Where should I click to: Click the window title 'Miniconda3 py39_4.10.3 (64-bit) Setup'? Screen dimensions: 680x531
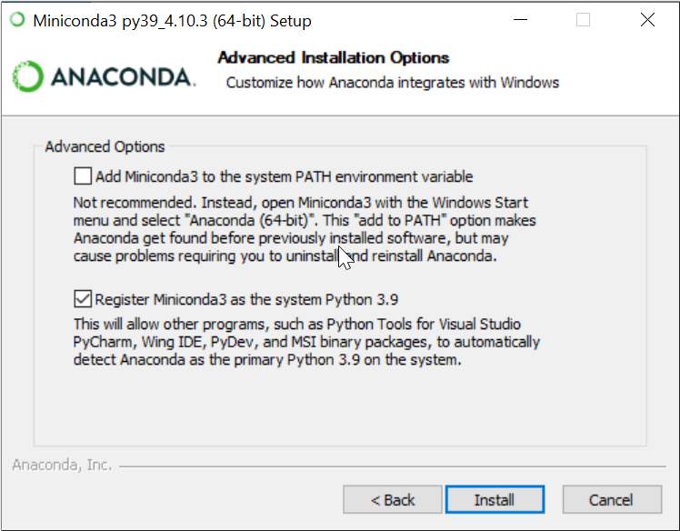point(172,20)
